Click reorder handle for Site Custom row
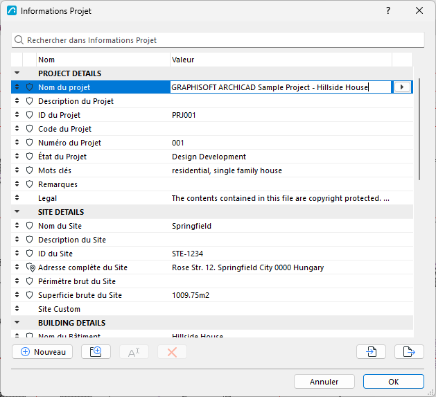The image size is (436, 397). [x=17, y=308]
